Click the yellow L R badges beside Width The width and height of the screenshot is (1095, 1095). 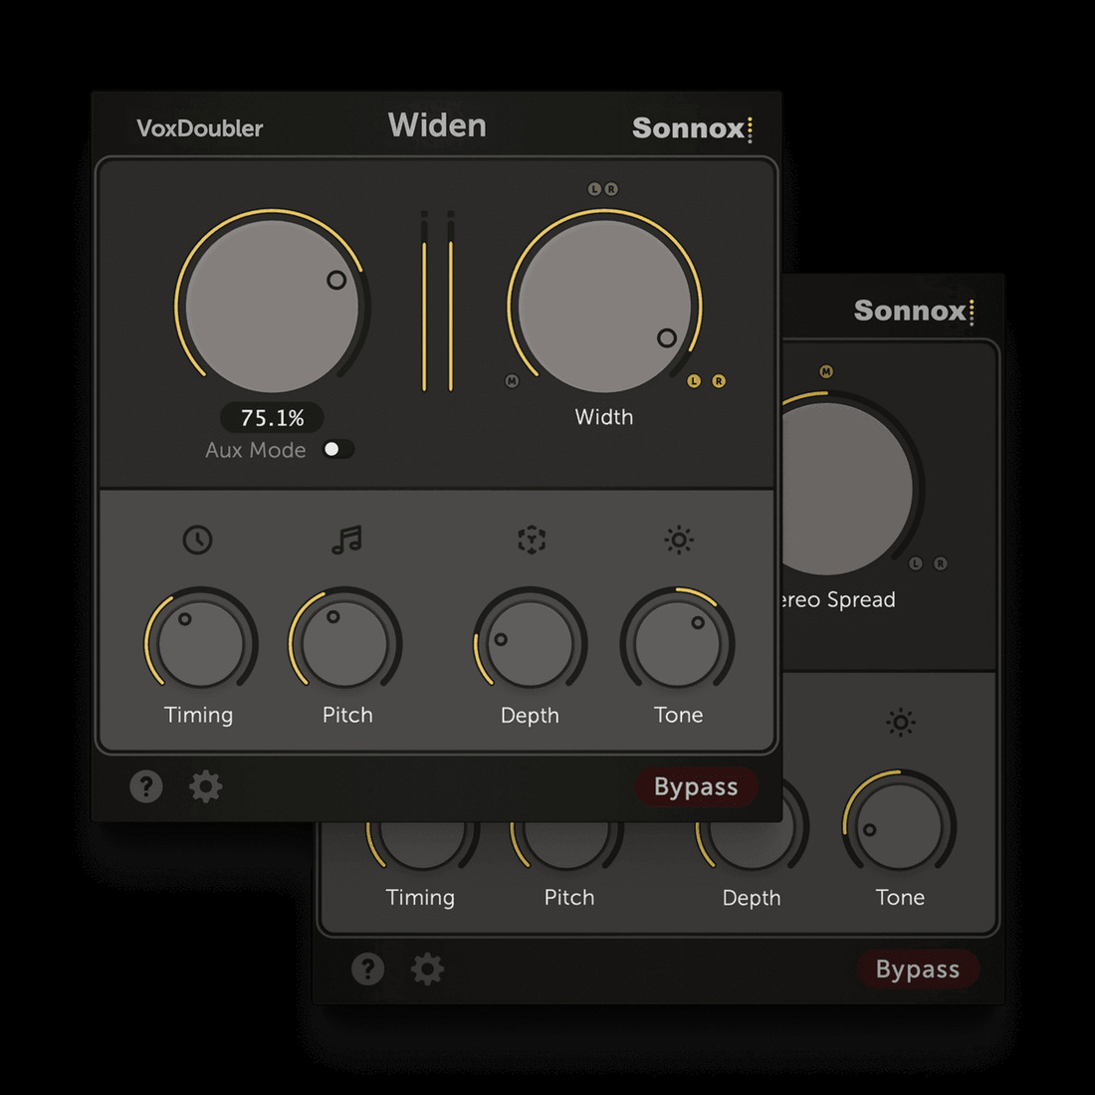705,380
